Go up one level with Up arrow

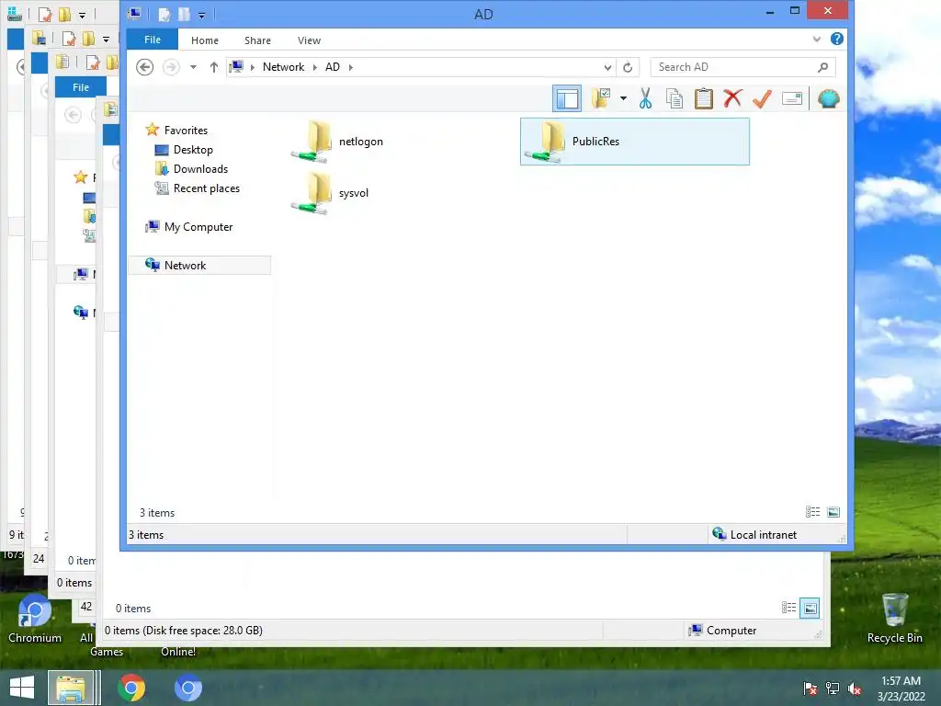213,67
